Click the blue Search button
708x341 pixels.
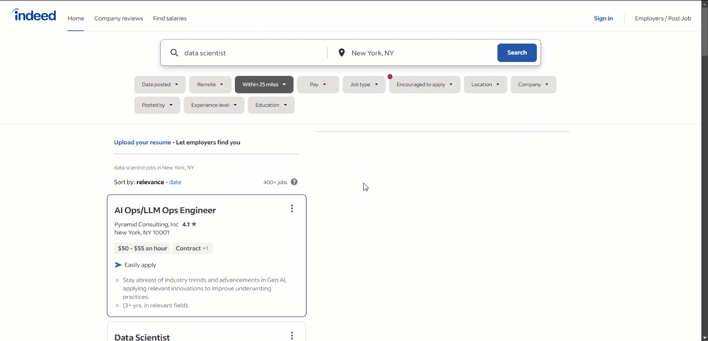[517, 53]
